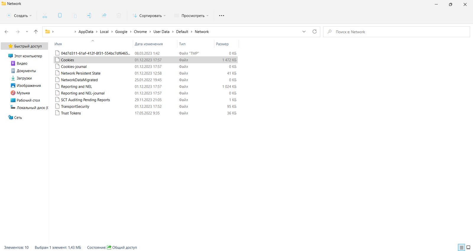Go up one folder level

click(36, 32)
